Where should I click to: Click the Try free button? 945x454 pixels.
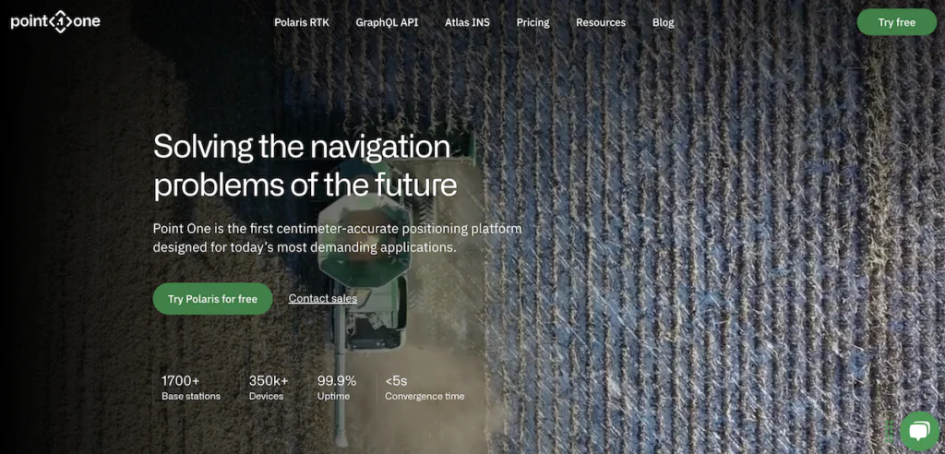(896, 22)
